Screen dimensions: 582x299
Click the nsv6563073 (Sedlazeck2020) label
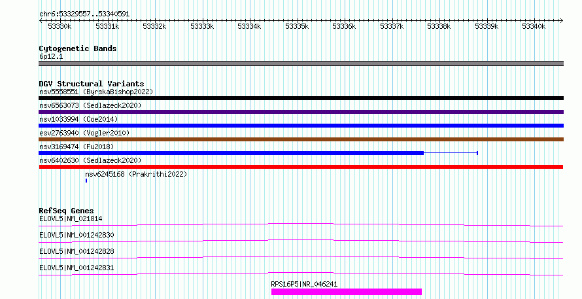[90, 105]
